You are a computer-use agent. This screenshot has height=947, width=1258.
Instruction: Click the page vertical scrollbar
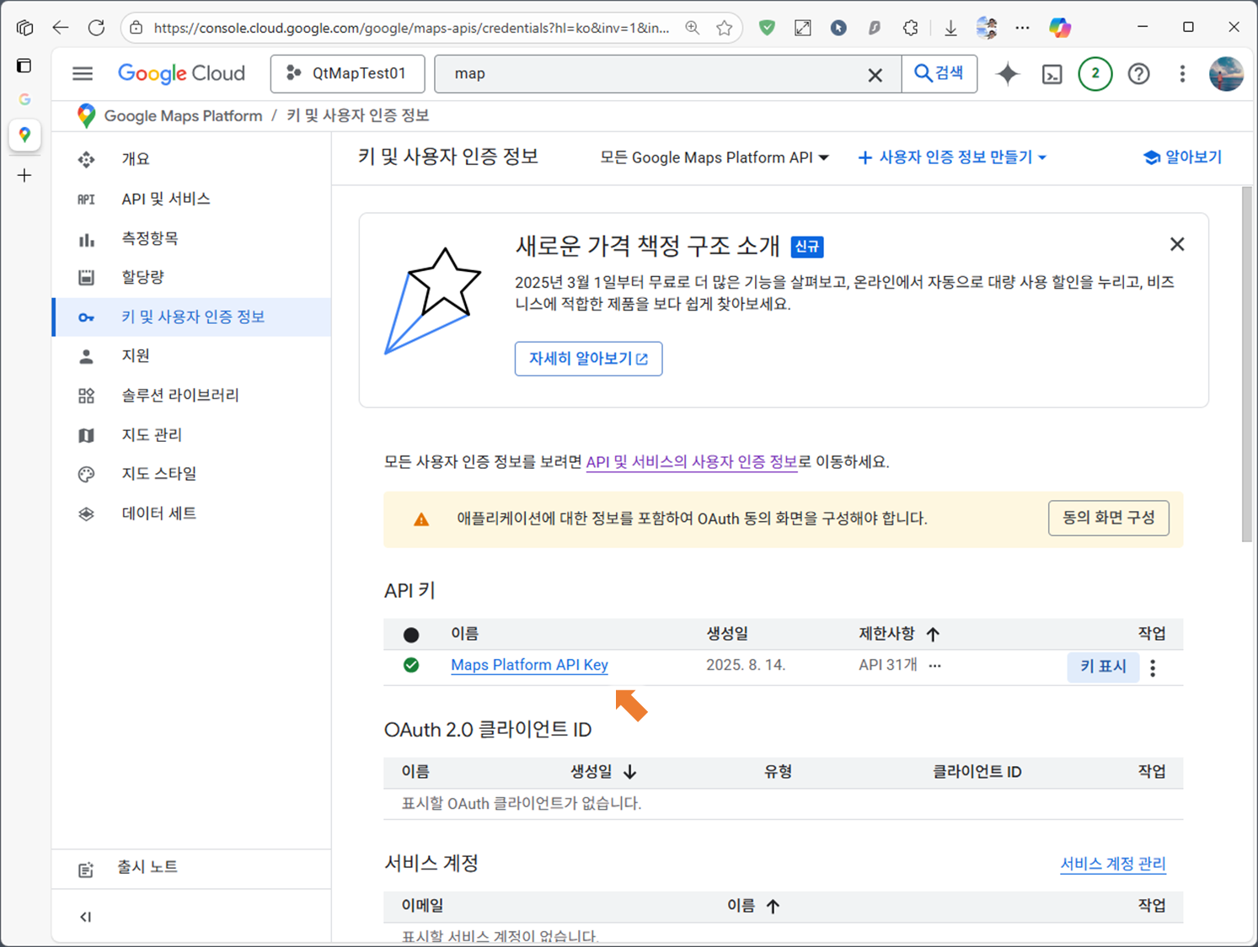point(1247,364)
